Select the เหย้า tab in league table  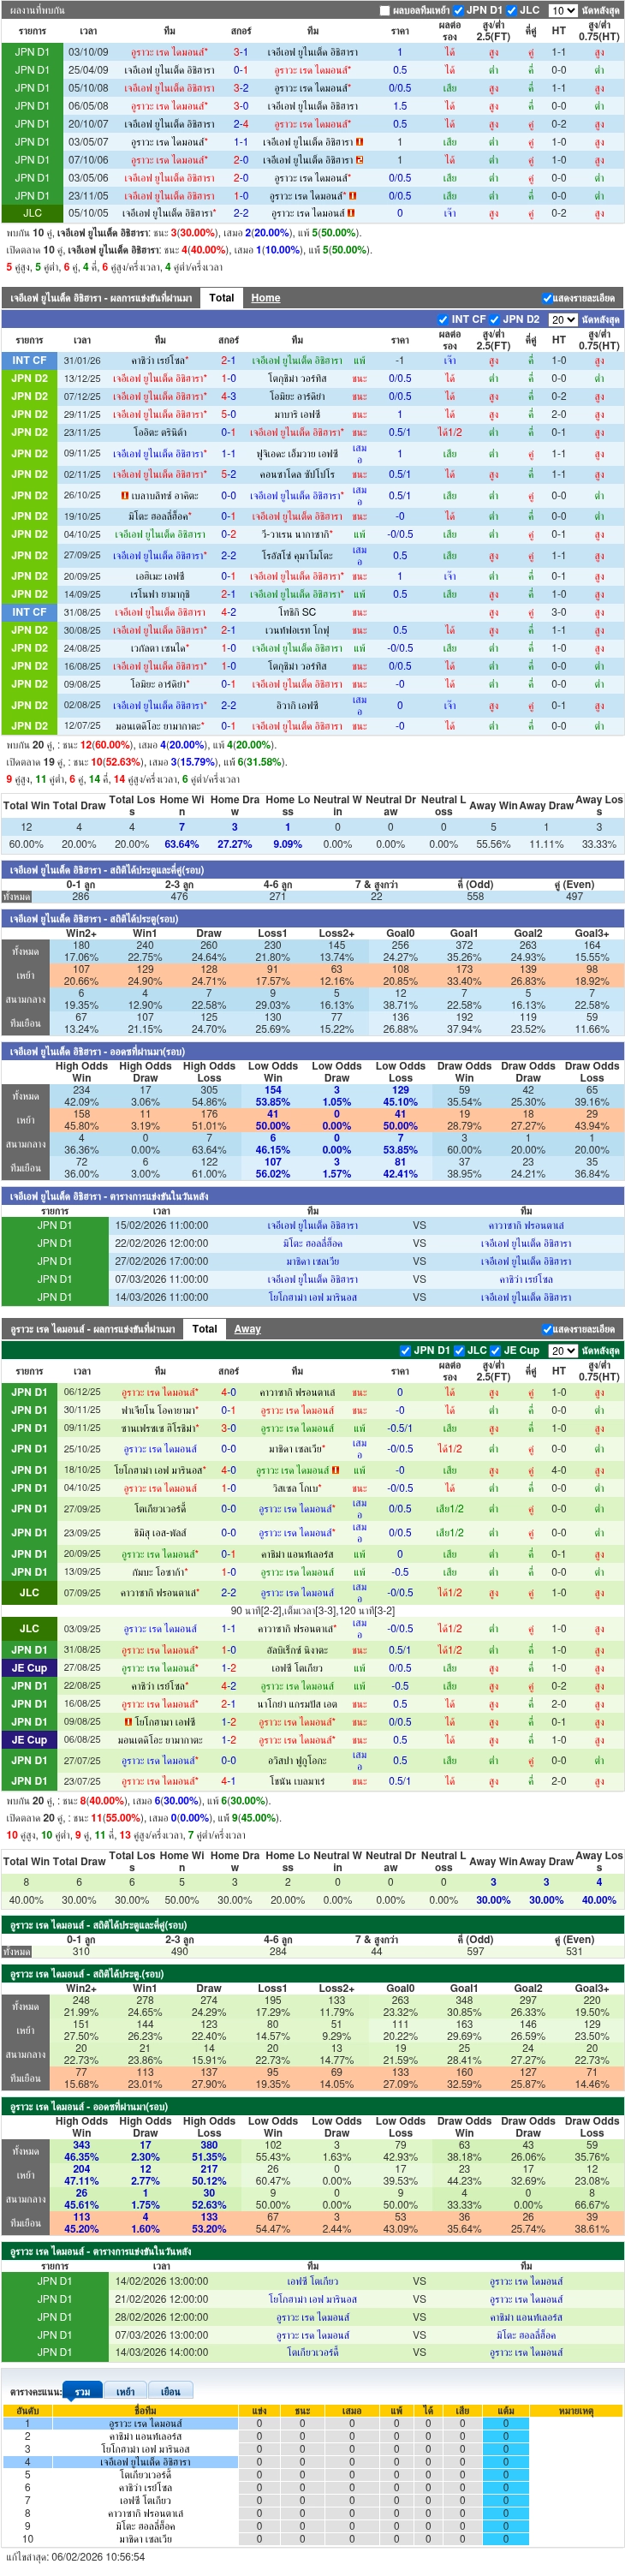click(125, 2391)
